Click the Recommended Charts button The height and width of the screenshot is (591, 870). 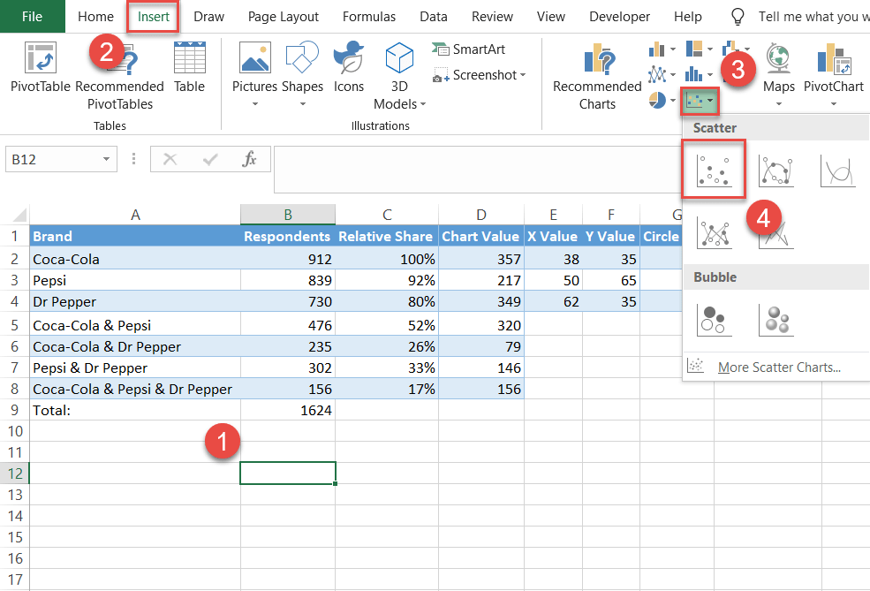tap(597, 75)
